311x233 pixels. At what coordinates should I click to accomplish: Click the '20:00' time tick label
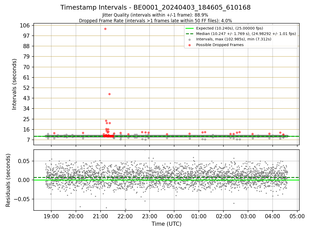[76, 216]
